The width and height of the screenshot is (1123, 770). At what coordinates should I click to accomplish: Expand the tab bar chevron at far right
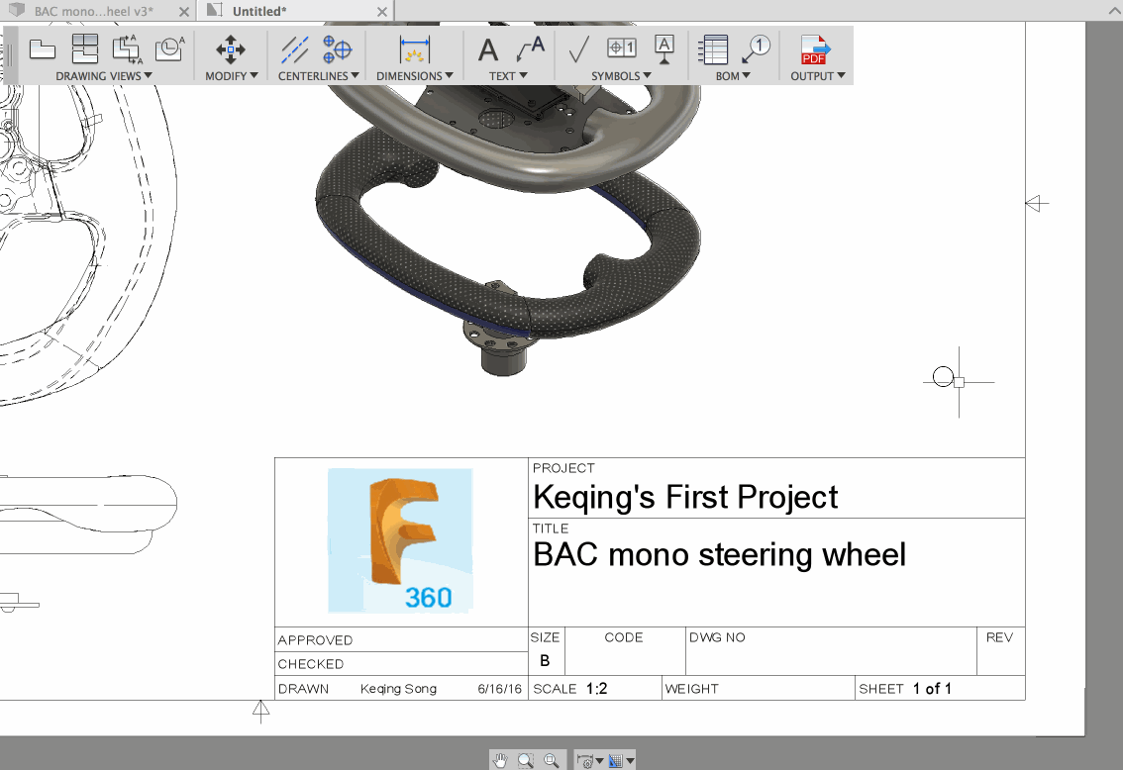(1115, 11)
